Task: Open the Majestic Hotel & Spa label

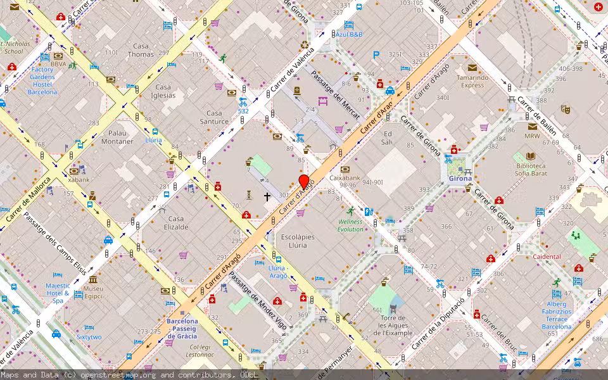Action: (x=58, y=293)
